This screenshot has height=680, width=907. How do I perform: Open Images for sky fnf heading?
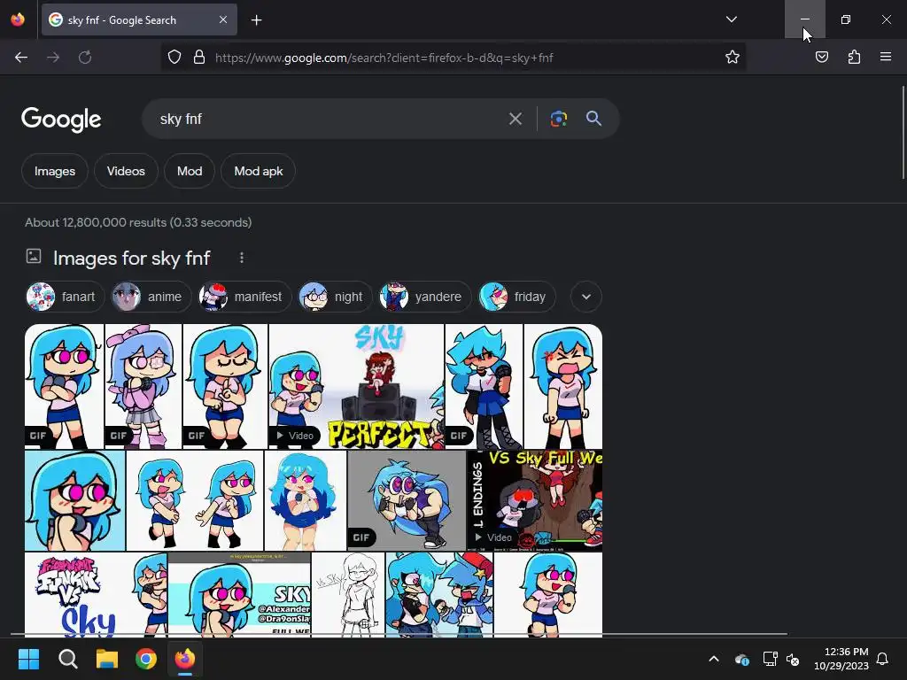tap(131, 259)
